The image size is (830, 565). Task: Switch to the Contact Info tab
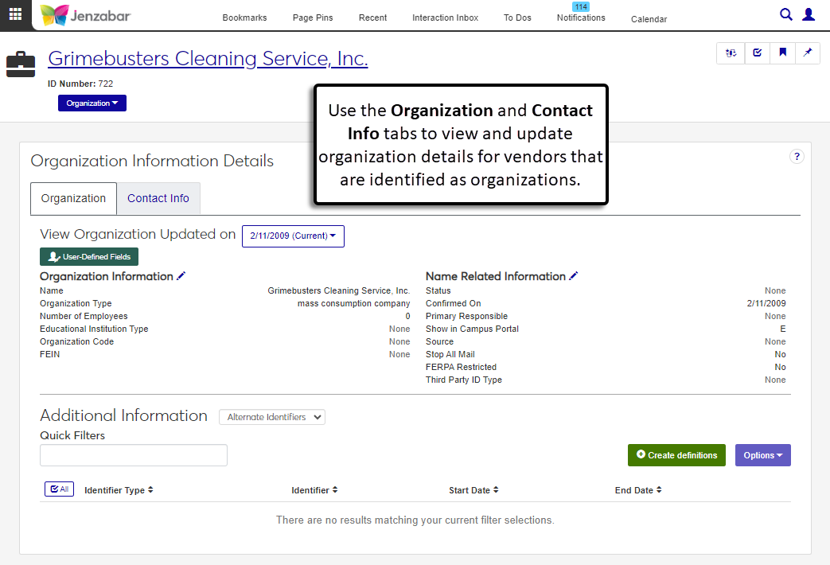158,199
